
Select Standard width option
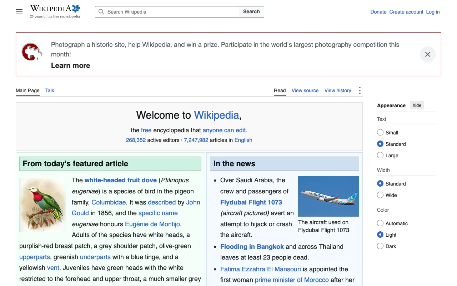(380, 184)
